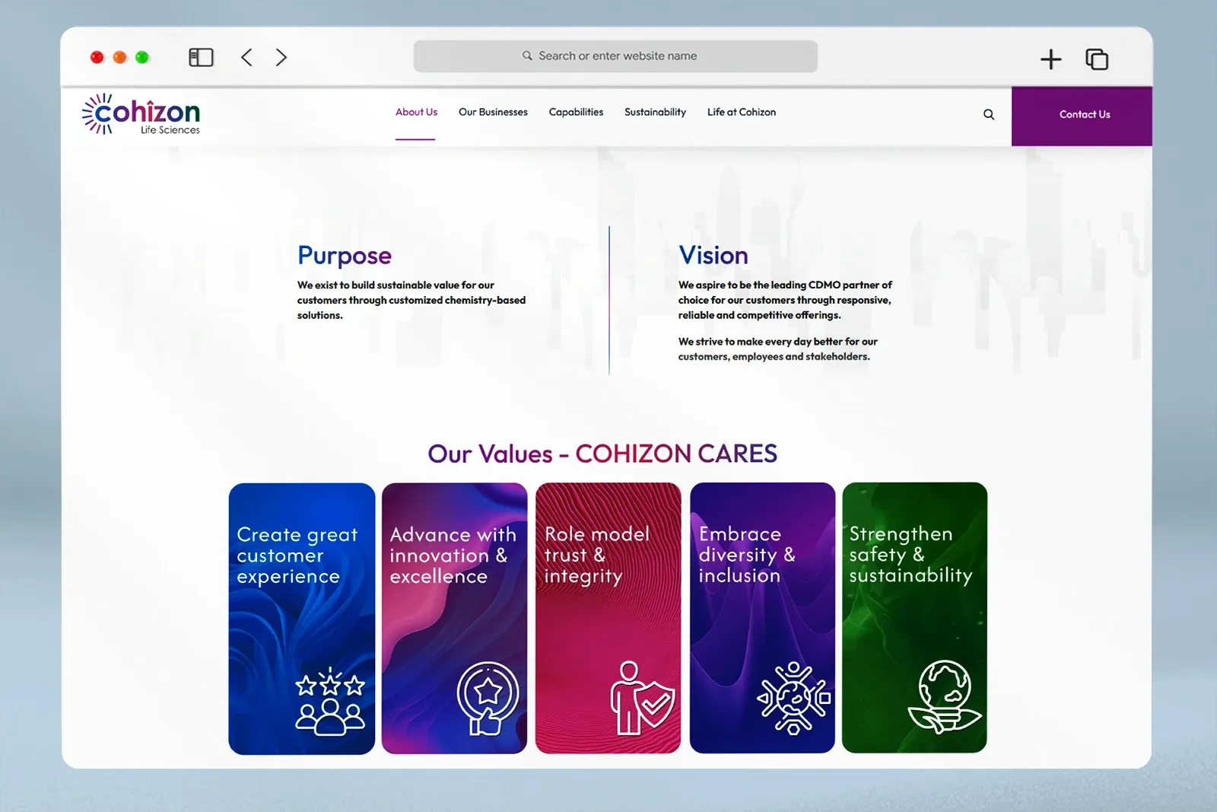Open the Our Businesses menu item
The image size is (1217, 812).
point(493,112)
